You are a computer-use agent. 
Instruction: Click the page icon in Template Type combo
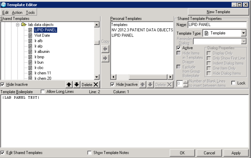click(206, 33)
